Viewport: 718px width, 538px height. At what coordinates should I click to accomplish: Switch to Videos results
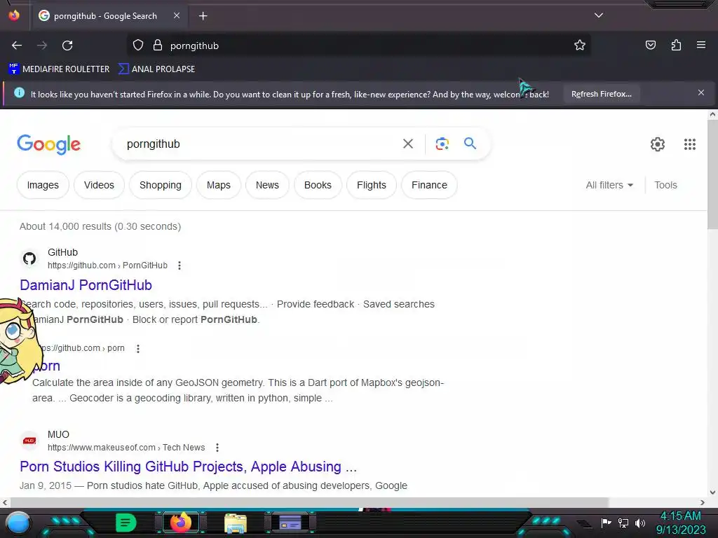[99, 185]
